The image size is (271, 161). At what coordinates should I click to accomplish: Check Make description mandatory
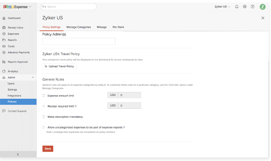(44, 117)
